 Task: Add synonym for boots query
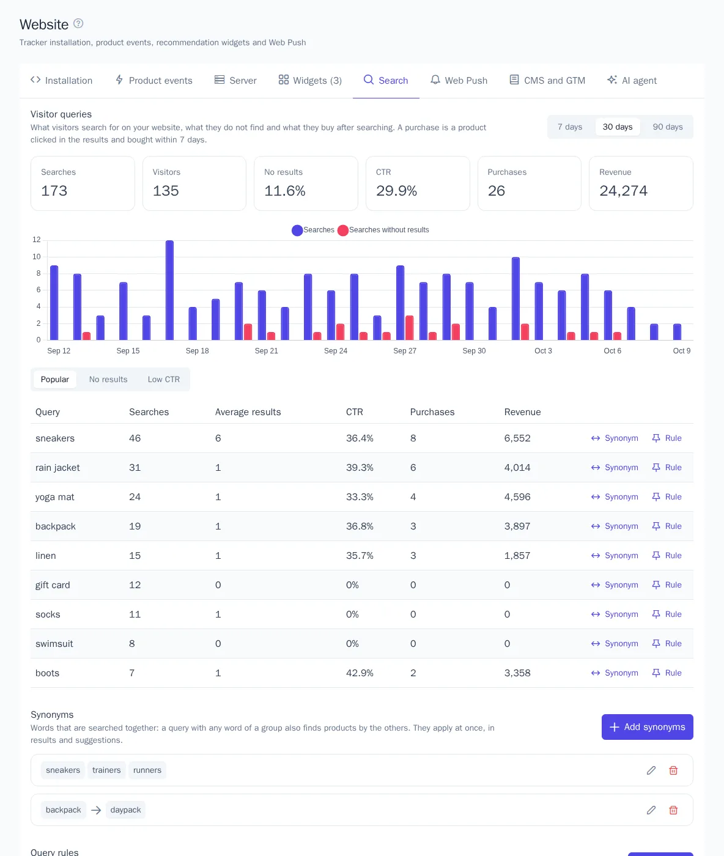tap(615, 673)
